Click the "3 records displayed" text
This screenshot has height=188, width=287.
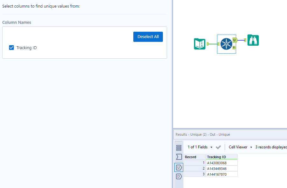[270, 147]
